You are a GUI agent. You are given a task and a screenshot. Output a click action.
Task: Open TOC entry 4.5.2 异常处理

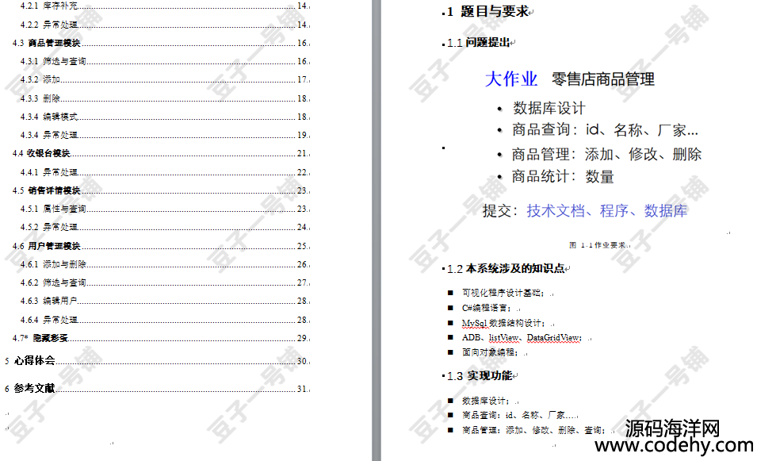coord(164,227)
